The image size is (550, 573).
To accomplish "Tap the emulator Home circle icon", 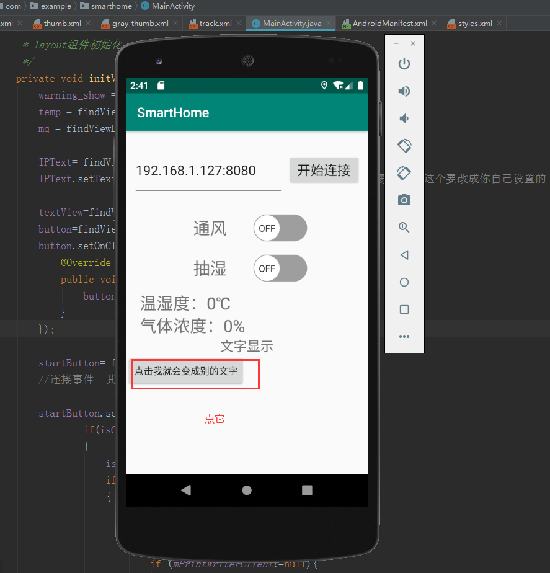I will pyautogui.click(x=404, y=282).
